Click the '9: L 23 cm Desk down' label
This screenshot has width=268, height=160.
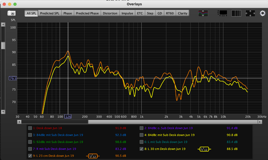pyautogui.click(x=54, y=156)
